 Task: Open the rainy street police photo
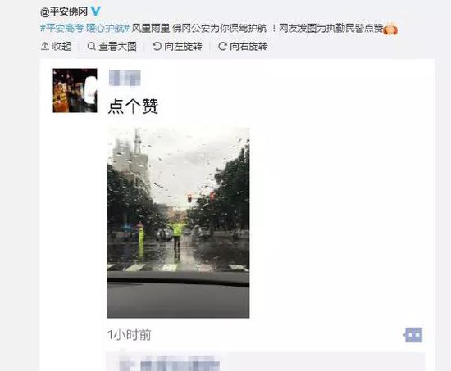(178, 223)
